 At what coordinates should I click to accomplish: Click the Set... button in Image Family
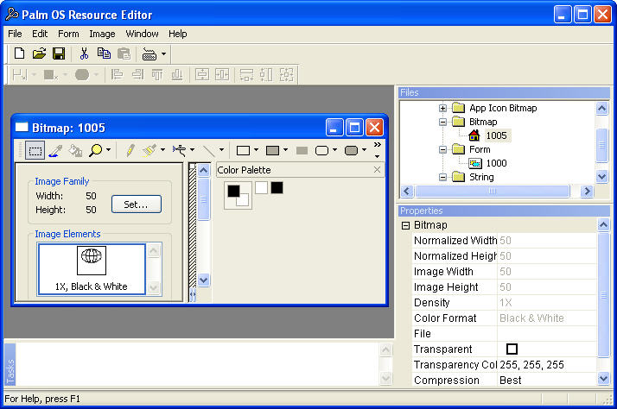coord(137,204)
